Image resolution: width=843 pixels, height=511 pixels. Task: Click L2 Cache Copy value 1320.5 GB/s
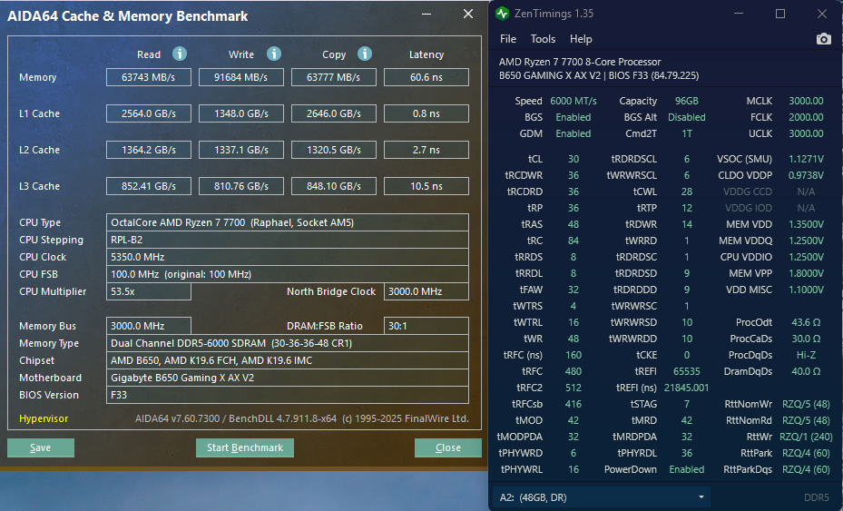point(333,150)
